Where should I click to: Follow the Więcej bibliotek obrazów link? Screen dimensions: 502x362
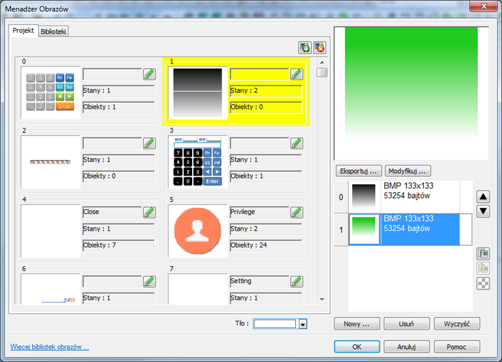50,347
